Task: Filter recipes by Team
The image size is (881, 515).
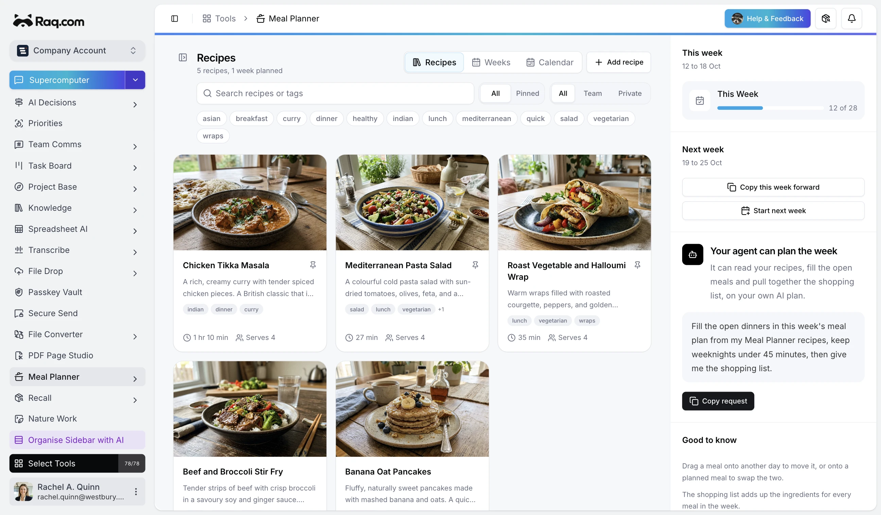Action: click(592, 93)
